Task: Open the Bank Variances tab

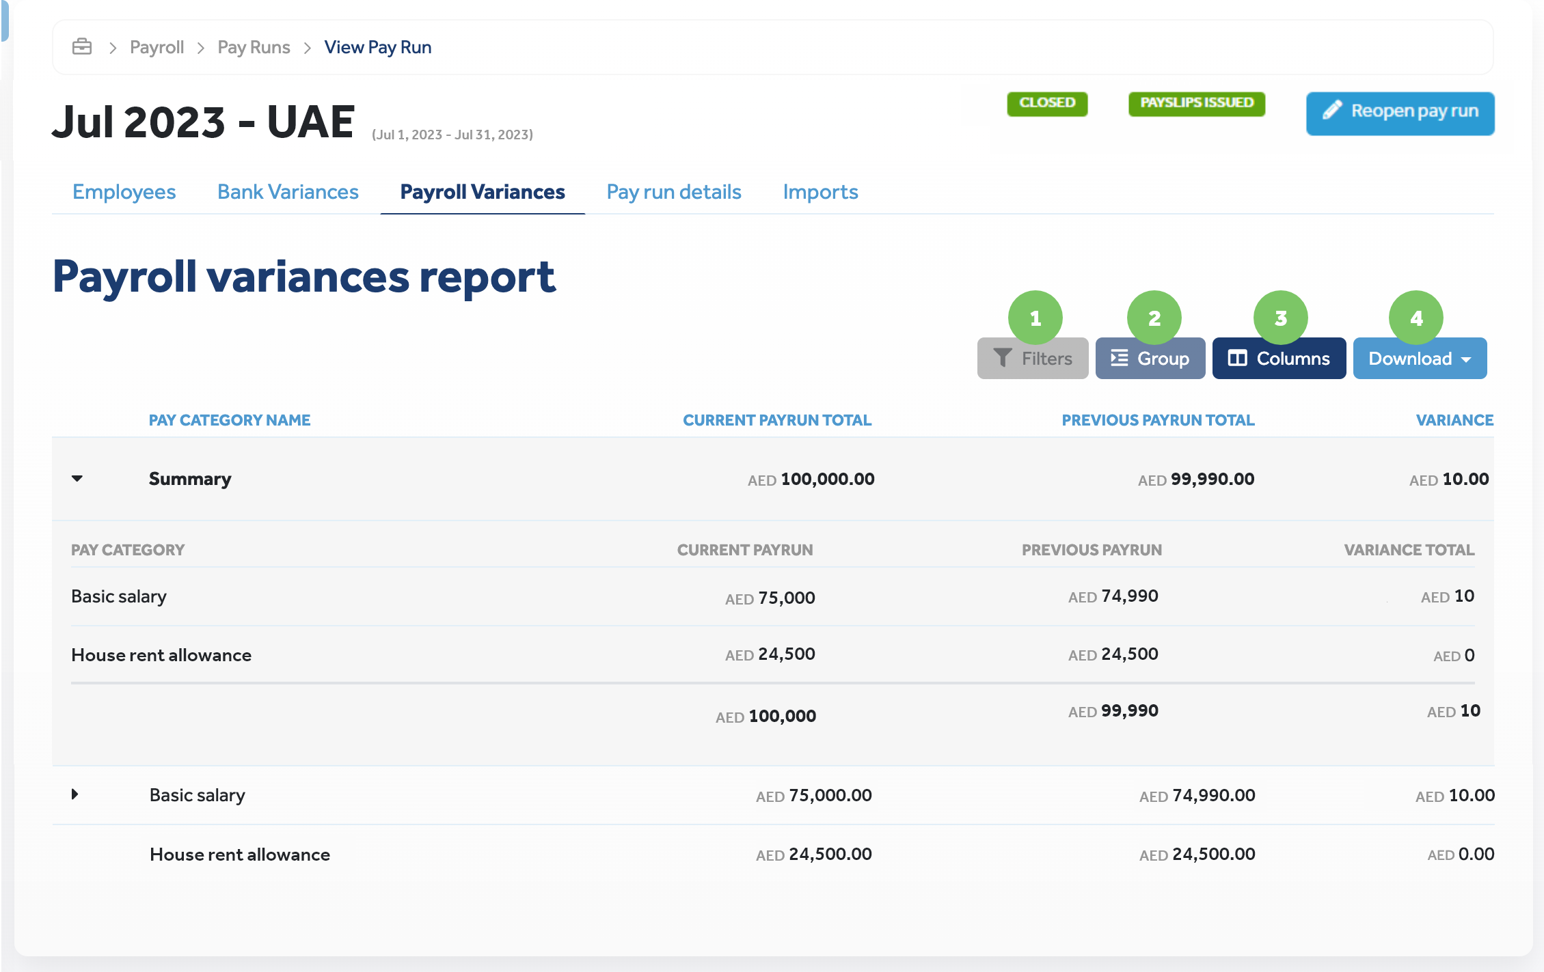Action: point(288,192)
